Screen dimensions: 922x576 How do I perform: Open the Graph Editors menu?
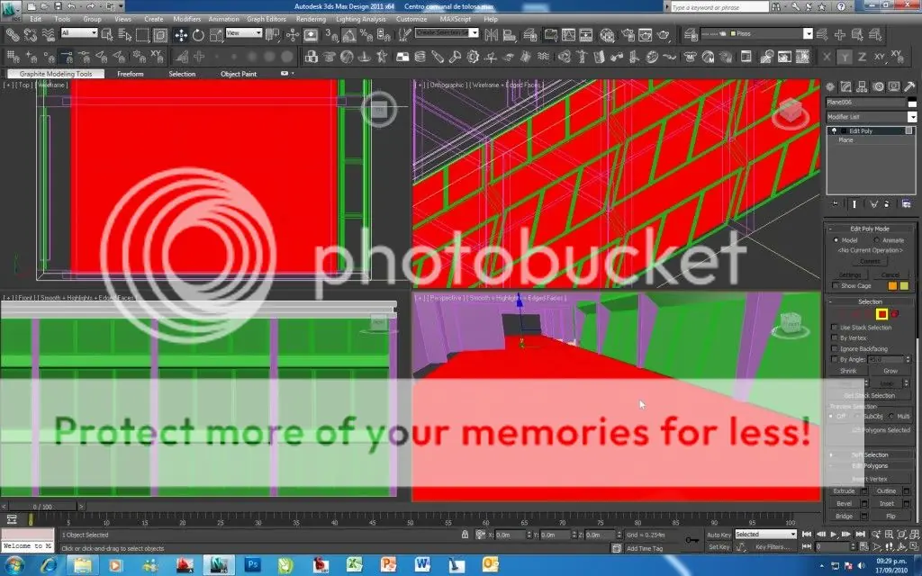[267, 19]
